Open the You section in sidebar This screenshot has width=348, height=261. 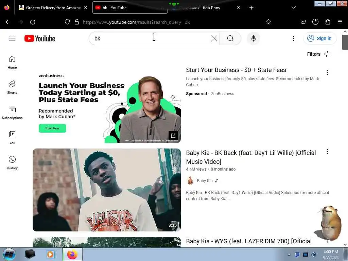point(12,138)
